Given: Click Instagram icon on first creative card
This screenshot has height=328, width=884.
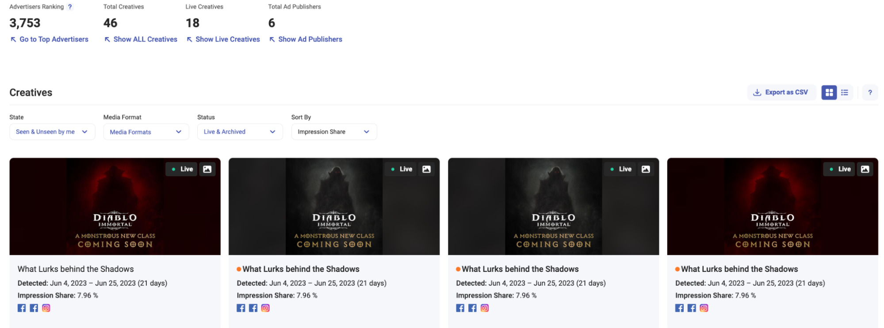Looking at the screenshot, I should (46, 308).
